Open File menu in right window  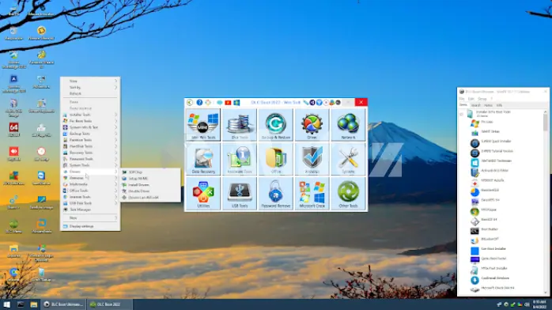462,99
